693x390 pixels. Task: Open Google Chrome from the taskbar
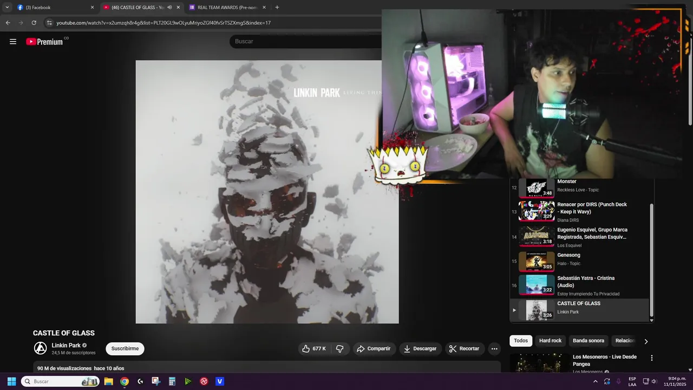click(x=124, y=381)
